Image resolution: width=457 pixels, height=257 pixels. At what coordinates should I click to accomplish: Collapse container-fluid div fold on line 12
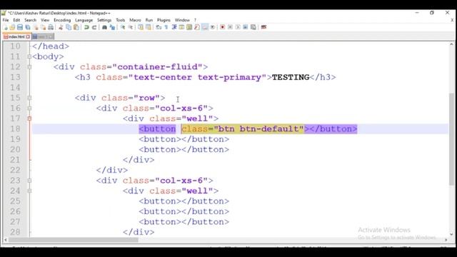click(x=29, y=67)
